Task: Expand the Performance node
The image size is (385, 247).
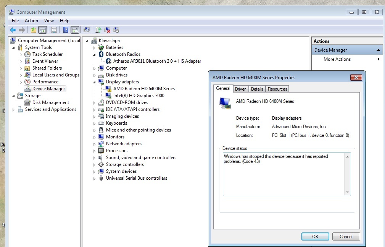Action: 21,82
